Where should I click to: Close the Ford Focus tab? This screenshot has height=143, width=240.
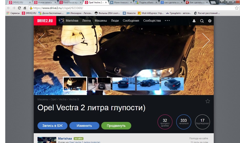coord(80,3)
